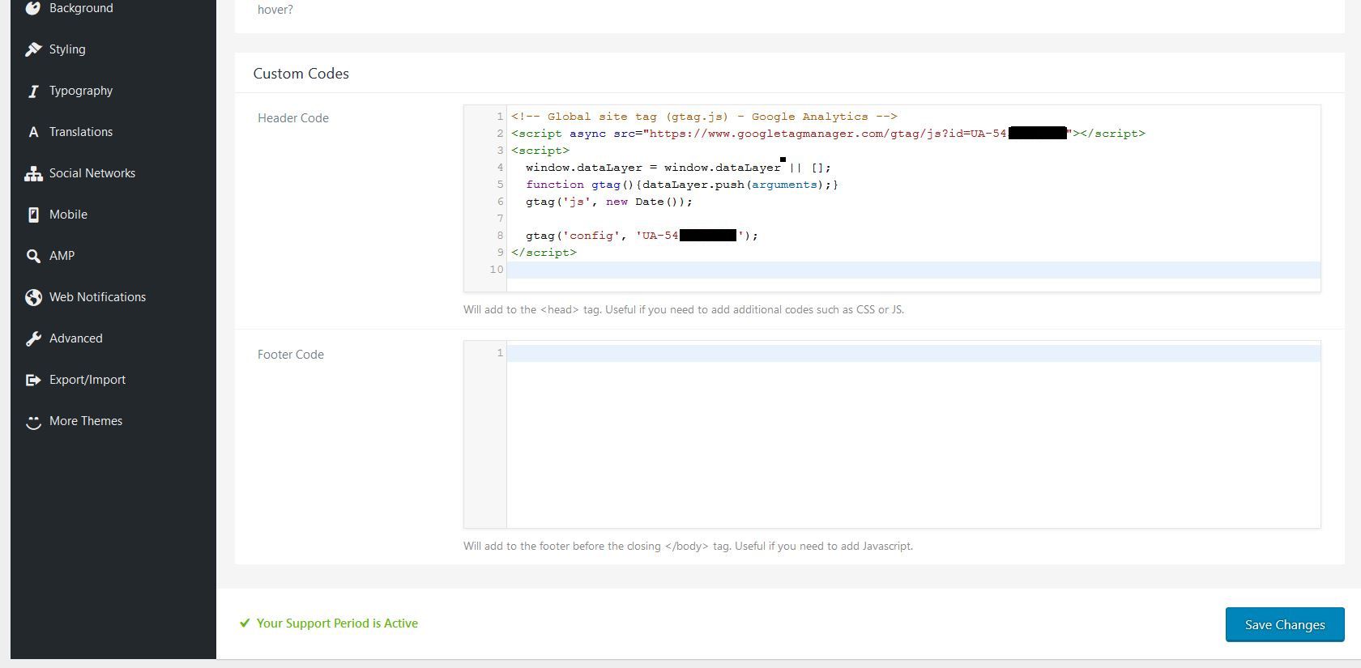Click the closing </script> line 9
The height and width of the screenshot is (668, 1361).
[x=544, y=253]
